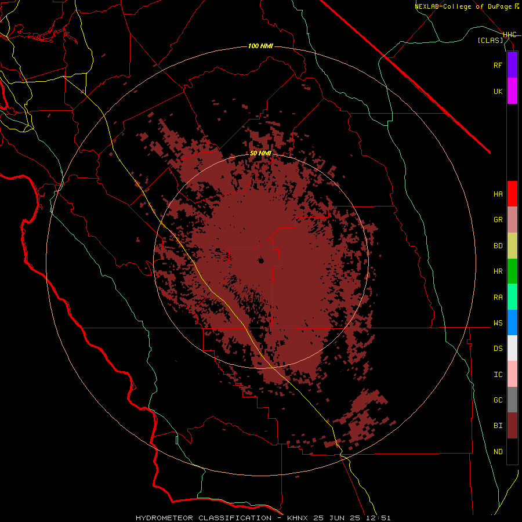Pick the RA light green legend swatch
This screenshot has width=522, height=522.
pos(512,297)
